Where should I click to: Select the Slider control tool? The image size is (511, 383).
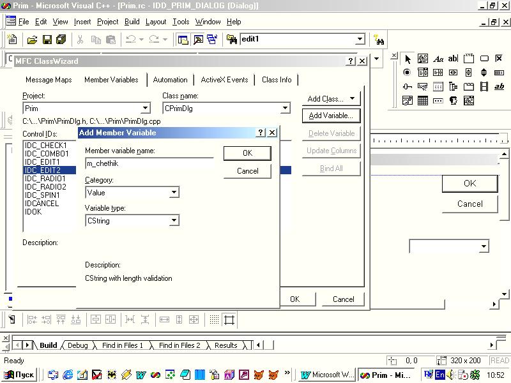407,87
